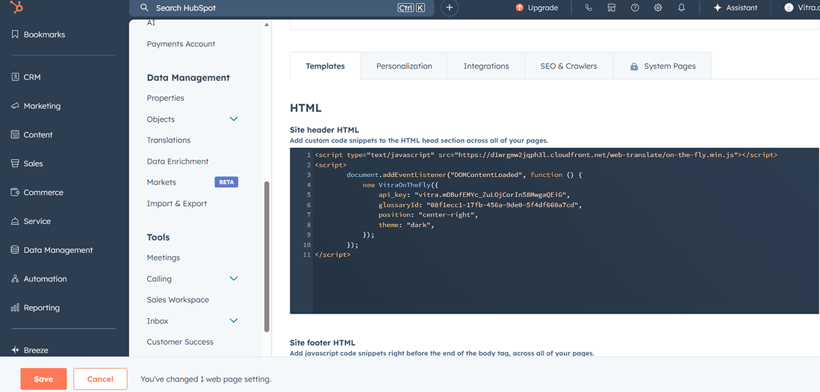This screenshot has width=820, height=392.
Task: Open the Commerce navigation section
Action: click(37, 193)
